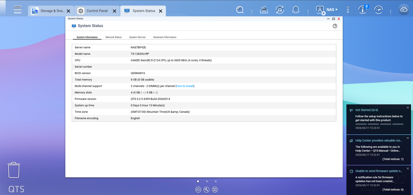Click the Get Started progress bar

[379, 124]
